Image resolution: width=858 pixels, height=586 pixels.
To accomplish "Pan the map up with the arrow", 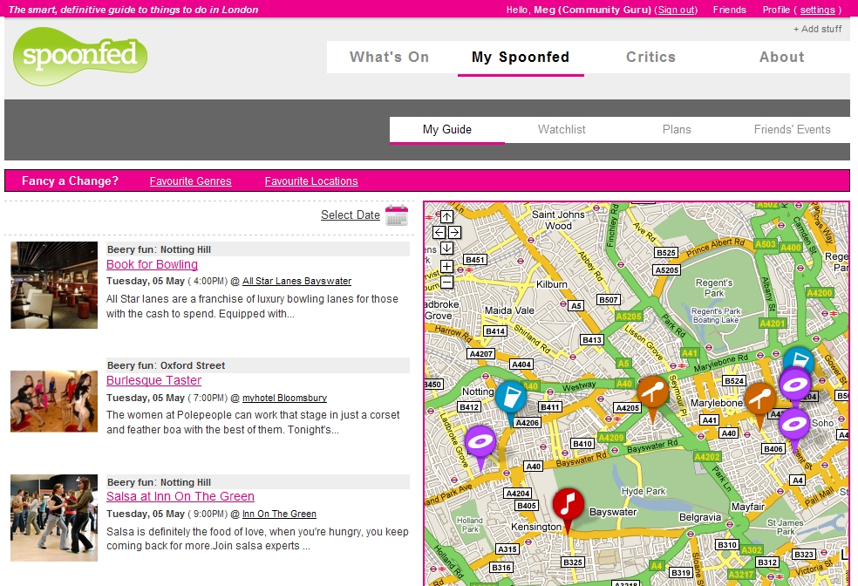I will [x=446, y=216].
